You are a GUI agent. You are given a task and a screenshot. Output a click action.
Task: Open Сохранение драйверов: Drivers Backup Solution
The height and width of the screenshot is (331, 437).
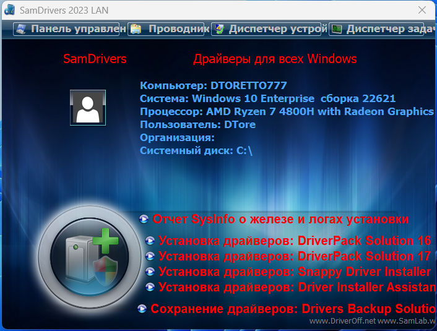coord(293,309)
